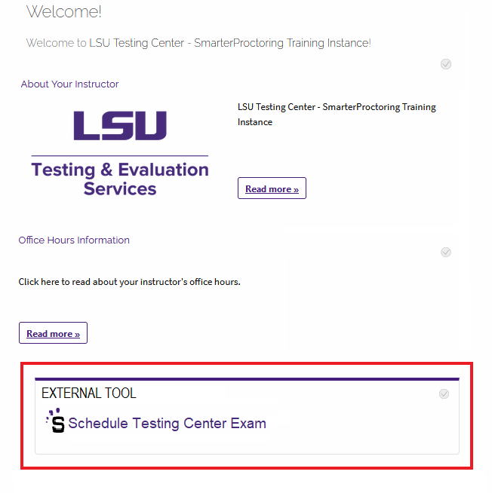Open the Office Hours Information link
The width and height of the screenshot is (492, 493).
tap(74, 240)
